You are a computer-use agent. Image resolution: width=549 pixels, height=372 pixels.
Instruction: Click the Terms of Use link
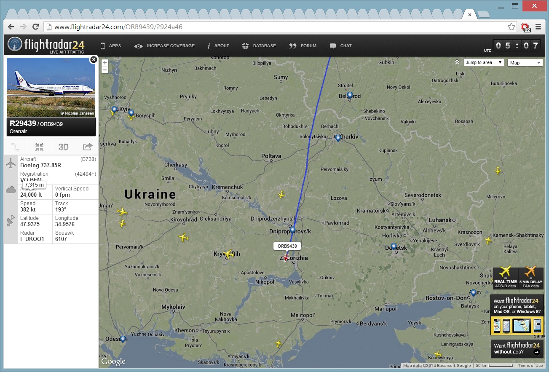(530, 366)
